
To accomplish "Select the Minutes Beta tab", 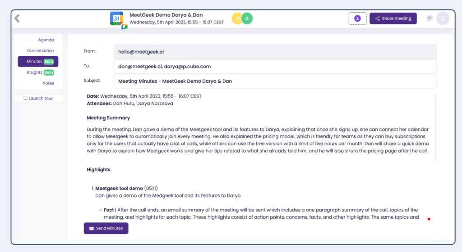I will click(x=38, y=61).
